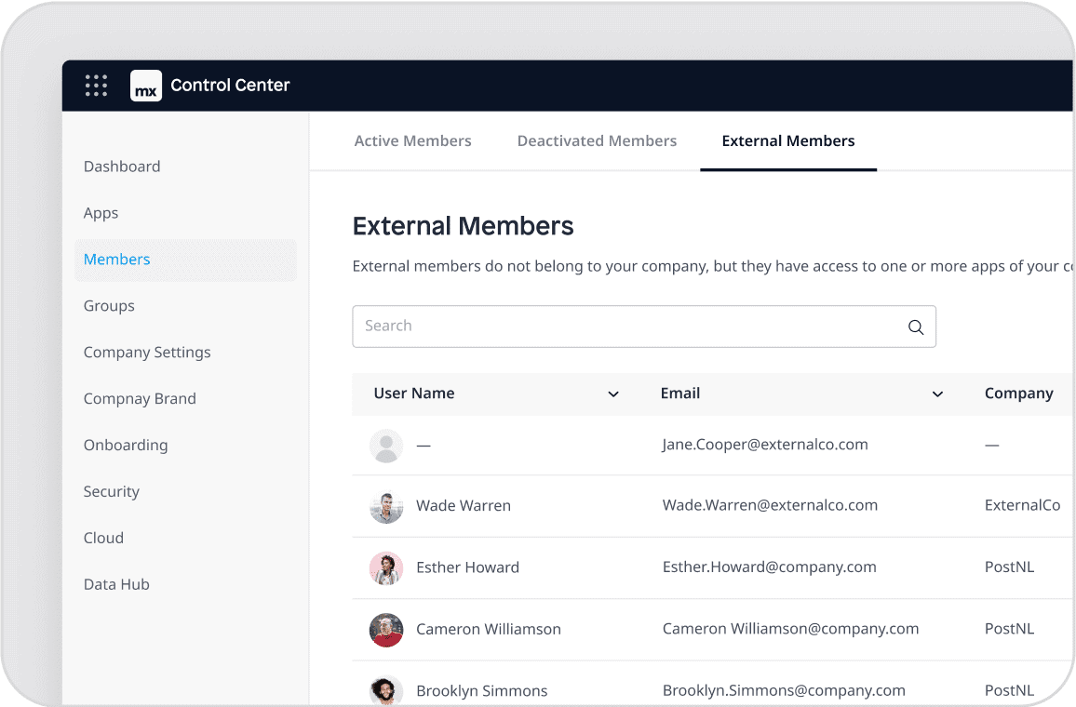Click Wade Warren's profile avatar
The image size is (1076, 707).
tap(386, 507)
